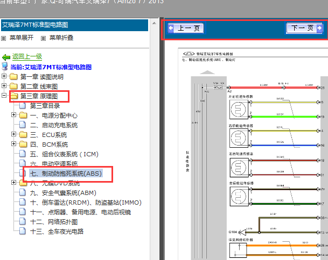Click the page icon of 十二、网络拓扑图
This screenshot has height=260, width=328.
[x=23, y=221]
